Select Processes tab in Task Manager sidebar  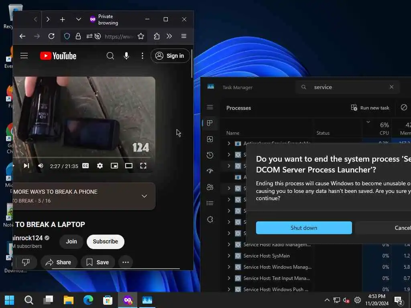click(x=210, y=123)
